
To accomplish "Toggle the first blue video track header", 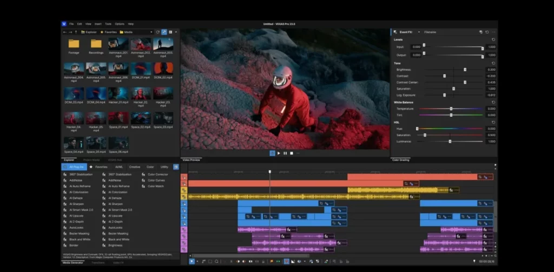I will pyautogui.click(x=184, y=203).
